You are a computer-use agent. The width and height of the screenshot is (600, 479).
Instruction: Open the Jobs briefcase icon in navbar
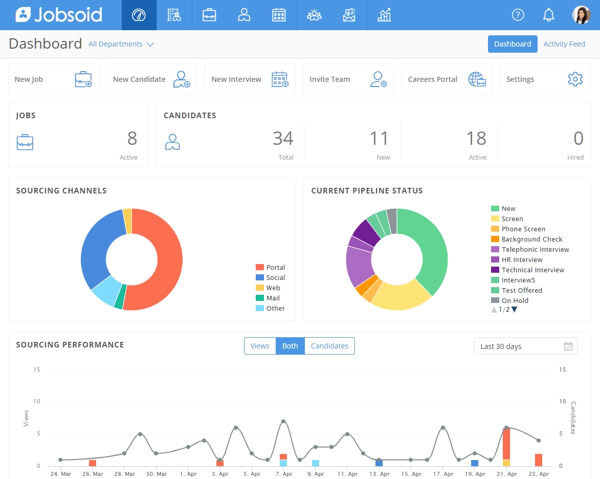click(209, 15)
